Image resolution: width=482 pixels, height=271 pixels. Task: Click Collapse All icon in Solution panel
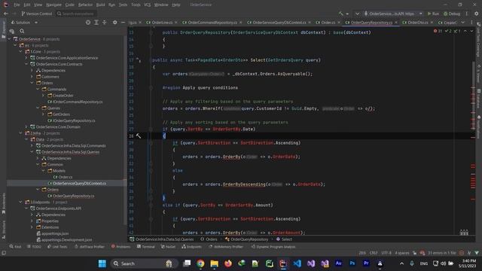pyautogui.click(x=104, y=23)
